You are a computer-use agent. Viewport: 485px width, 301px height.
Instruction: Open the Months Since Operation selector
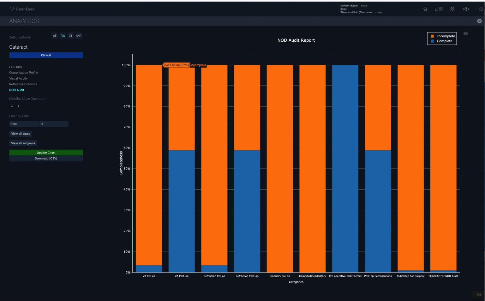(15, 106)
